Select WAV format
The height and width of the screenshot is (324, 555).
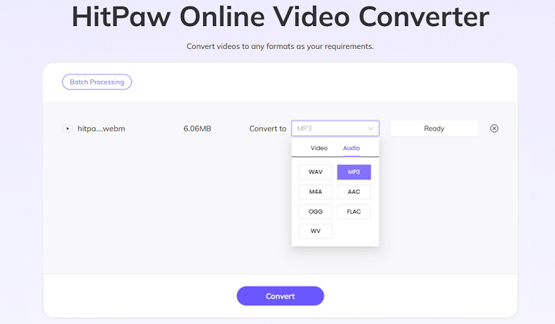pyautogui.click(x=315, y=172)
